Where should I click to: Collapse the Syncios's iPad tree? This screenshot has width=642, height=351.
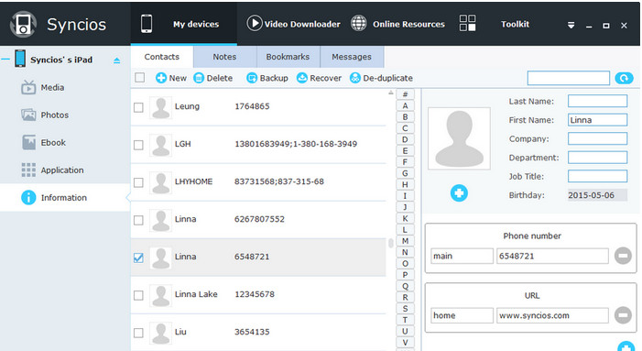tap(5, 60)
